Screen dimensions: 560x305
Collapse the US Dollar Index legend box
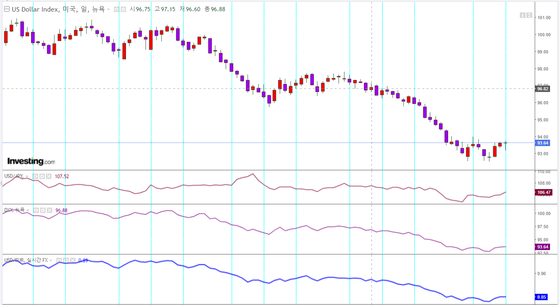click(x=6, y=9)
